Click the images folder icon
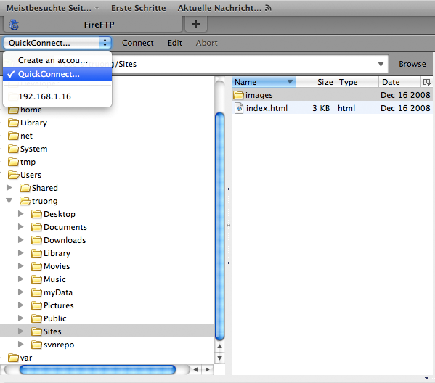The image size is (435, 383). (x=238, y=95)
